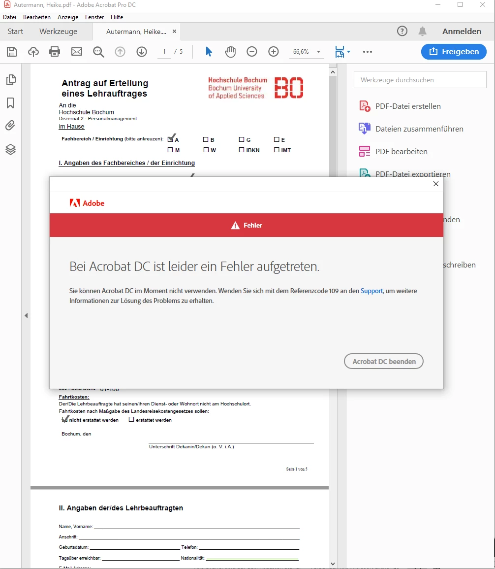495x569 pixels.
Task: Close the Autermann, Heike document tab
Action: (x=174, y=32)
